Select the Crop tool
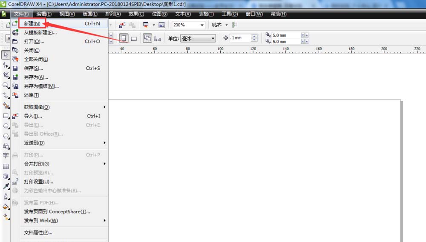 (x=6, y=75)
